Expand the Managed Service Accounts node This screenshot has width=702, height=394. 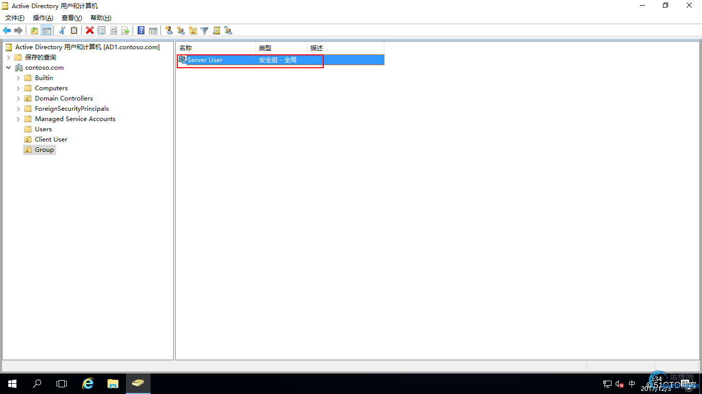(19, 119)
